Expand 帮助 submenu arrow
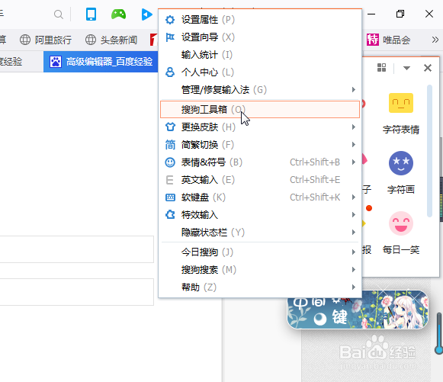 tap(354, 287)
